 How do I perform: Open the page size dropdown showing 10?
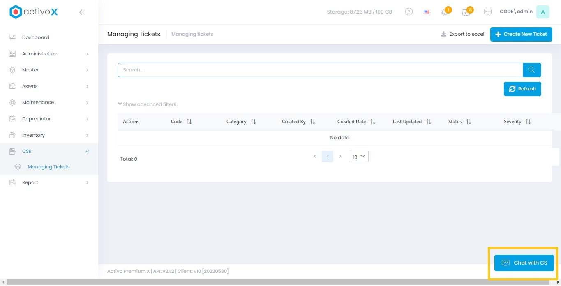pos(358,157)
